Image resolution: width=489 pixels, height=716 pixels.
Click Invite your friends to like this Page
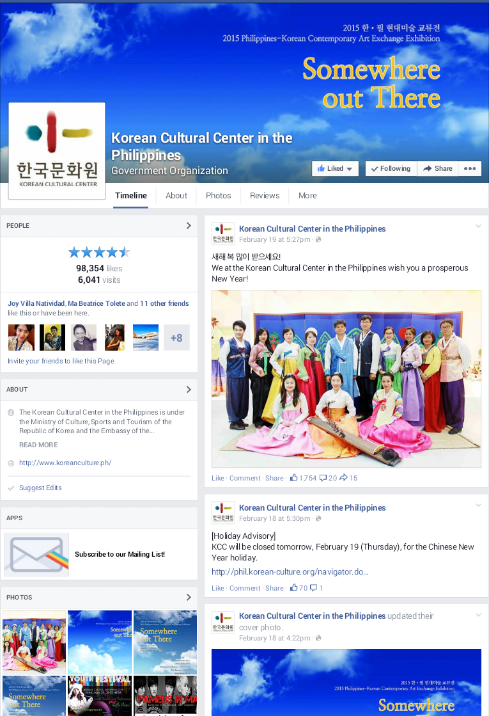[x=61, y=361]
